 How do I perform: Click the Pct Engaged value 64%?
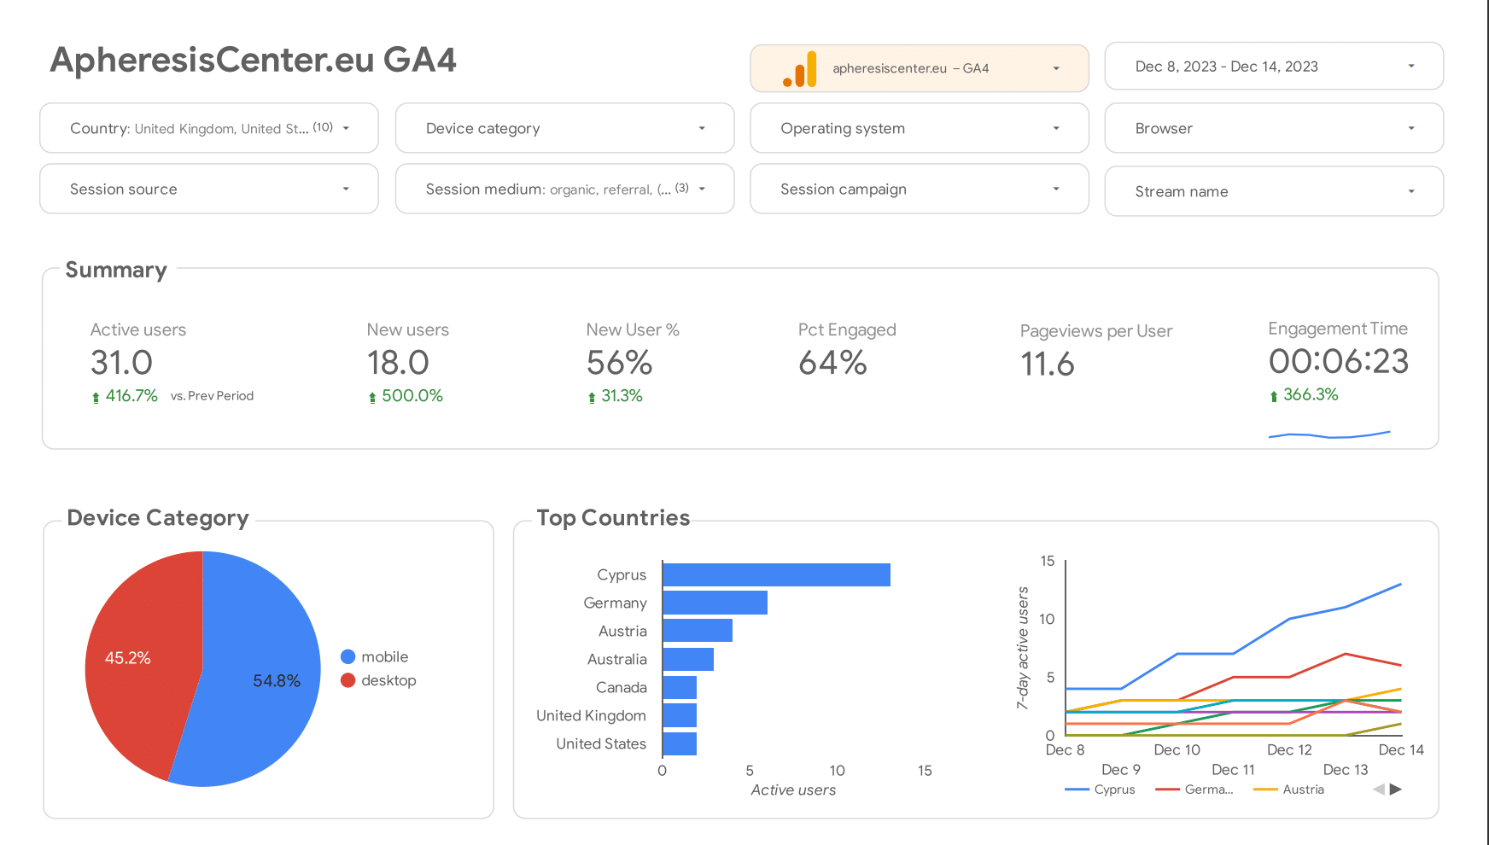[832, 363]
